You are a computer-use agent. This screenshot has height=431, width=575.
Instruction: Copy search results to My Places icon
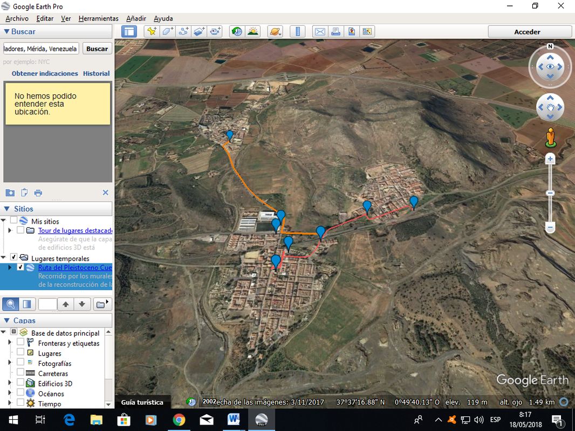[10, 193]
